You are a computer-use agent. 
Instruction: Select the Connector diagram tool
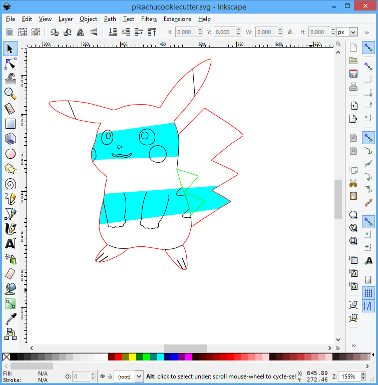[11, 334]
